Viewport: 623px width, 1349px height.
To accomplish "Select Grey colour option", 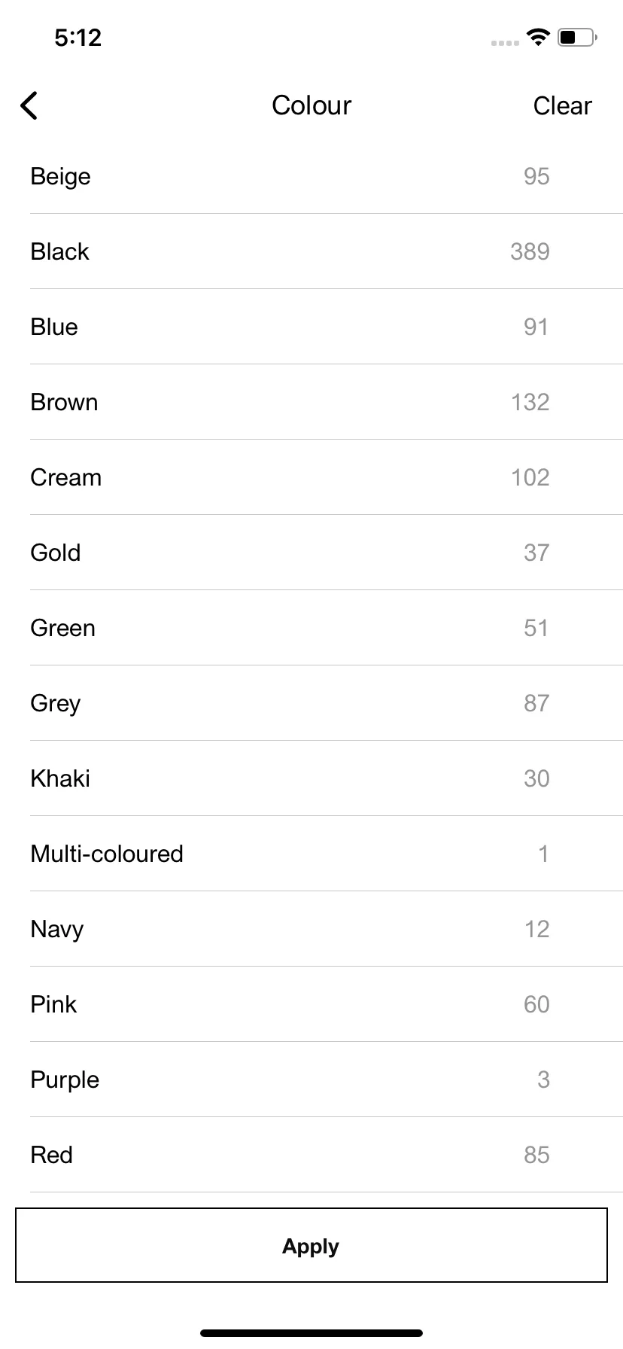I will click(311, 703).
